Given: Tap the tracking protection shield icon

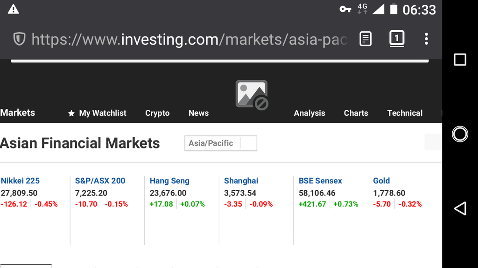Looking at the screenshot, I should coord(19,39).
